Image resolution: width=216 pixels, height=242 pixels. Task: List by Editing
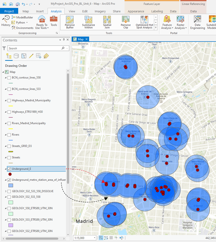(31, 56)
